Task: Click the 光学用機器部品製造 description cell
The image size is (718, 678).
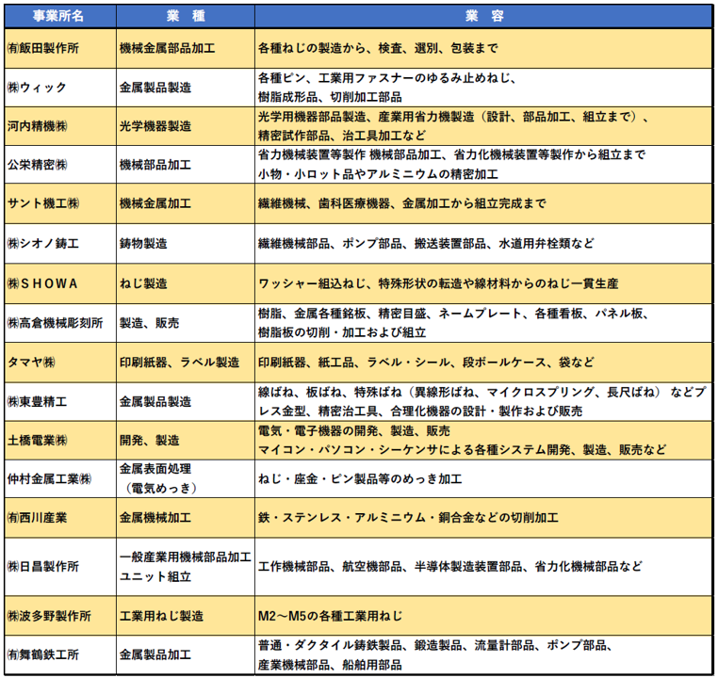Action: coord(483,126)
